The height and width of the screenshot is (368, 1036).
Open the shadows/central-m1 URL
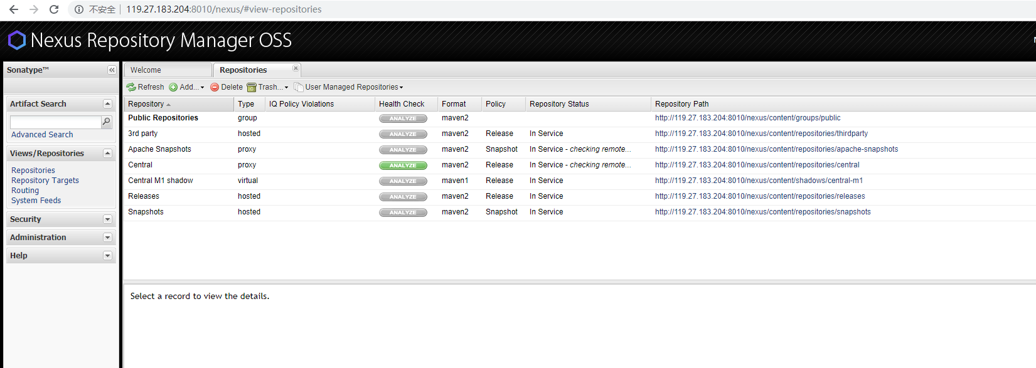[759, 181]
